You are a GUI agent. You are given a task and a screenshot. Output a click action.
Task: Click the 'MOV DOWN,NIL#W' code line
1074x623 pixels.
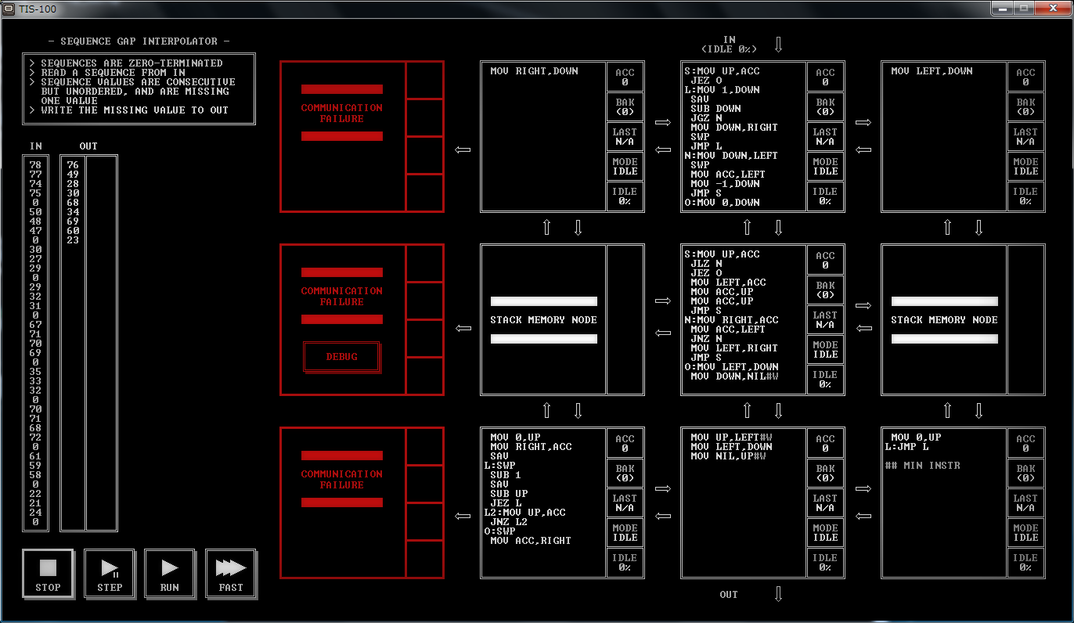click(734, 376)
